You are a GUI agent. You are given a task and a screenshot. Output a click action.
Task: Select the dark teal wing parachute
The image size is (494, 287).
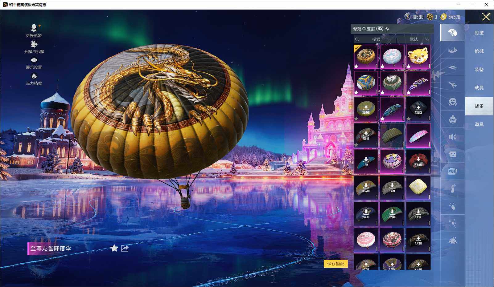[392, 109]
